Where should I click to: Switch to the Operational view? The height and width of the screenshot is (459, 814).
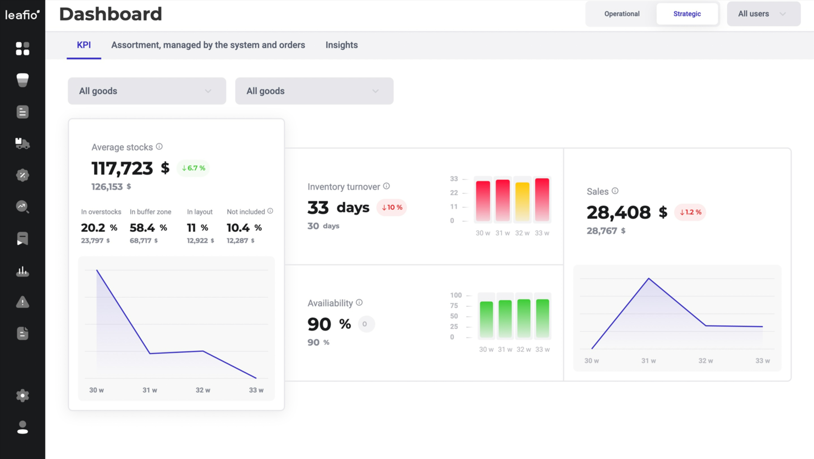click(621, 14)
